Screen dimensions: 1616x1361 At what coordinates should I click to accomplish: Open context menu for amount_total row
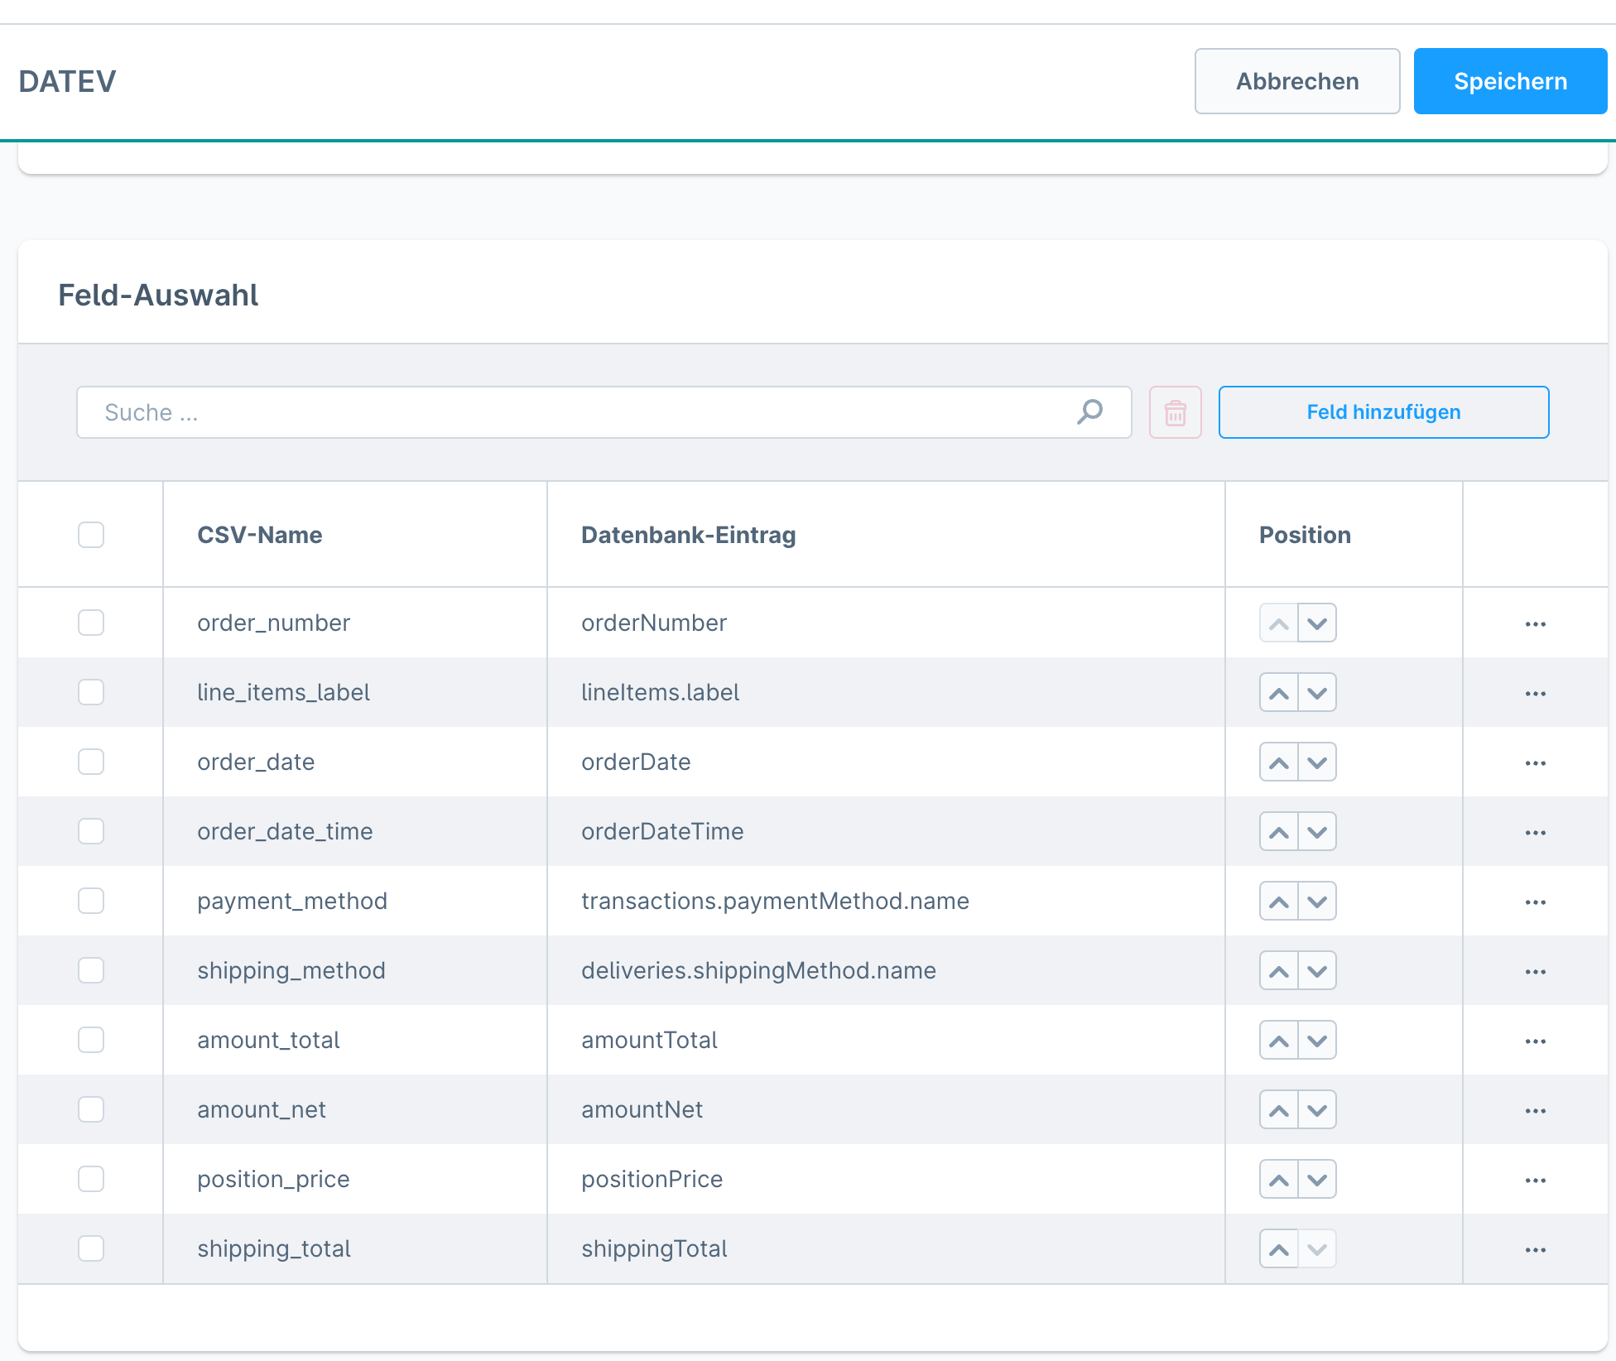click(x=1536, y=1041)
